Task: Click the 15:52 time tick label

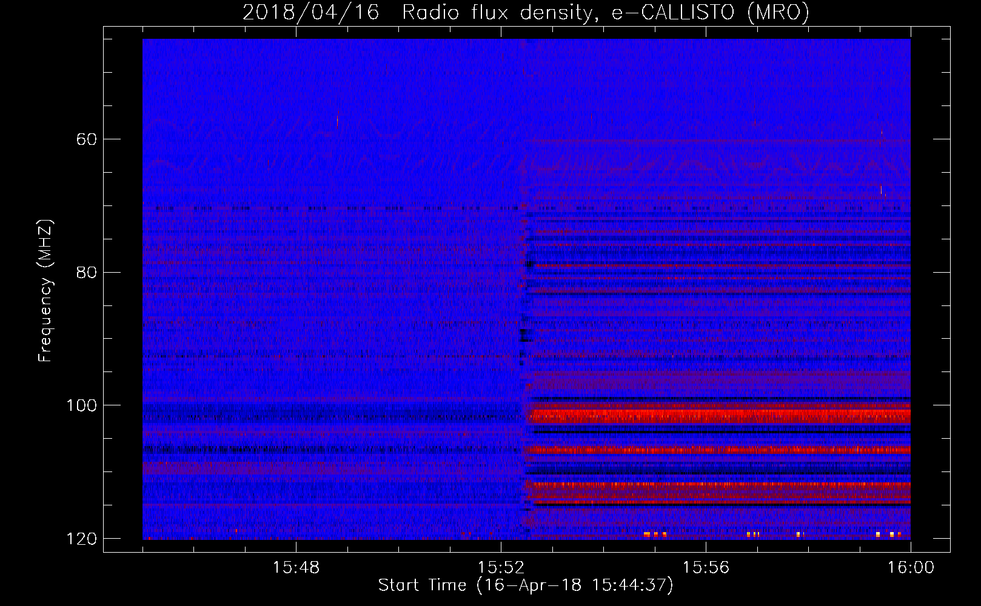Action: click(501, 568)
